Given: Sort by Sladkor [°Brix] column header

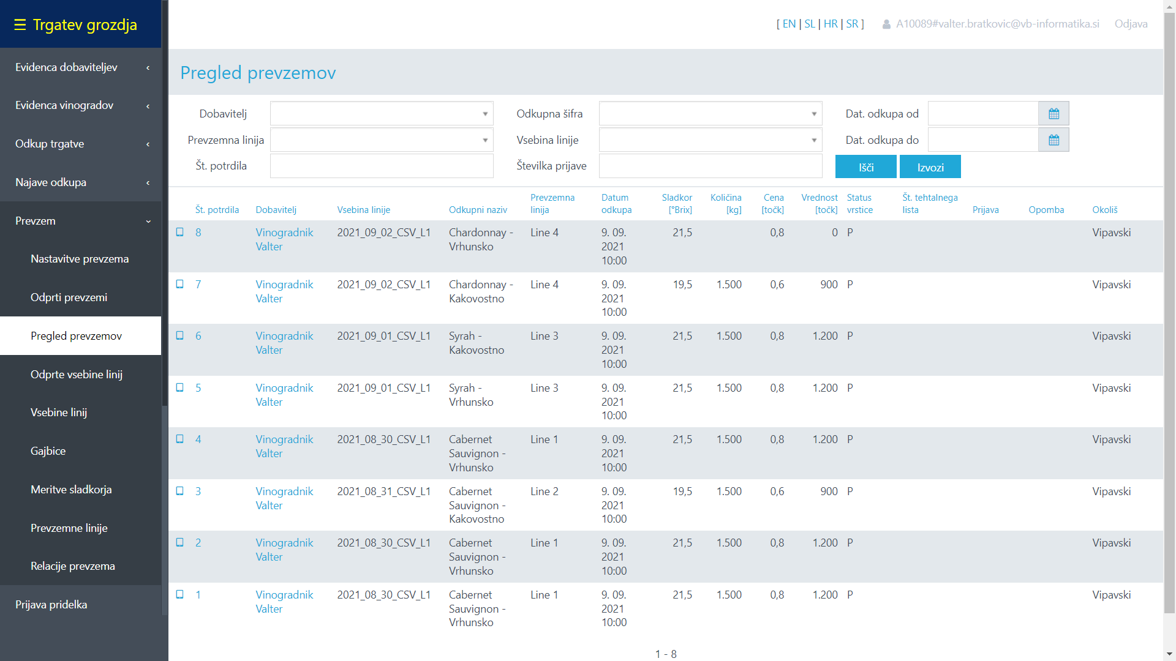Looking at the screenshot, I should [677, 204].
